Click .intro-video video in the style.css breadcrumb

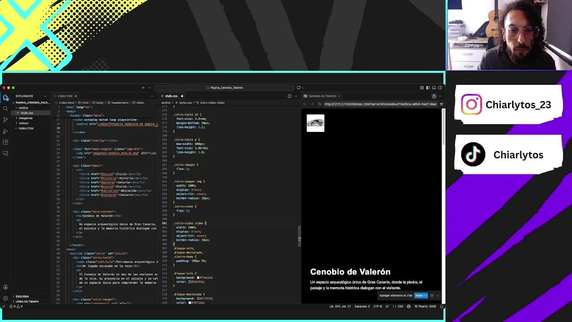point(212,103)
